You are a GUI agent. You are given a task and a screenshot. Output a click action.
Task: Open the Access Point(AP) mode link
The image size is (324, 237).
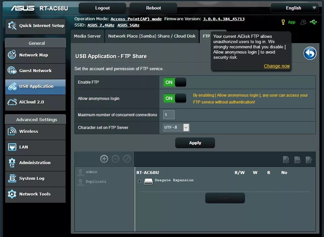click(x=136, y=19)
